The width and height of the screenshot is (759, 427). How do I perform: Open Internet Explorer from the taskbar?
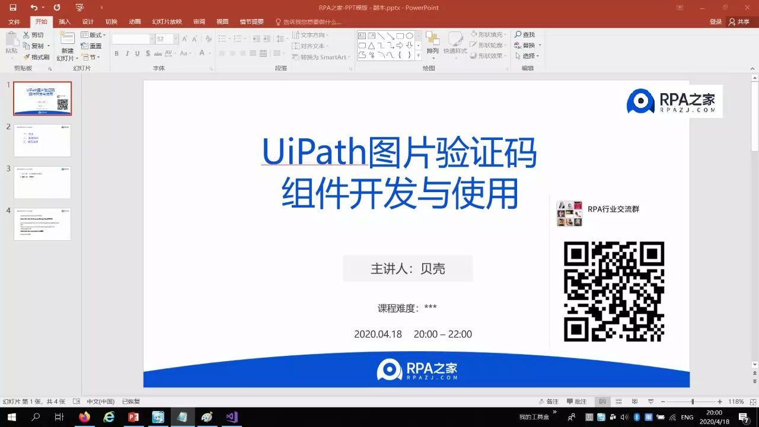(x=109, y=417)
